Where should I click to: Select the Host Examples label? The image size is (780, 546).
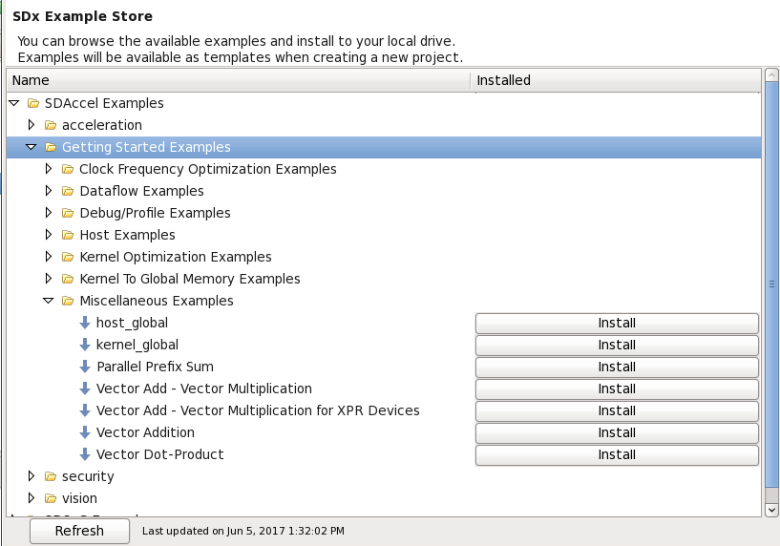[127, 235]
